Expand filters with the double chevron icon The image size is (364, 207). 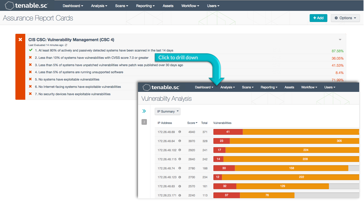tap(144, 111)
